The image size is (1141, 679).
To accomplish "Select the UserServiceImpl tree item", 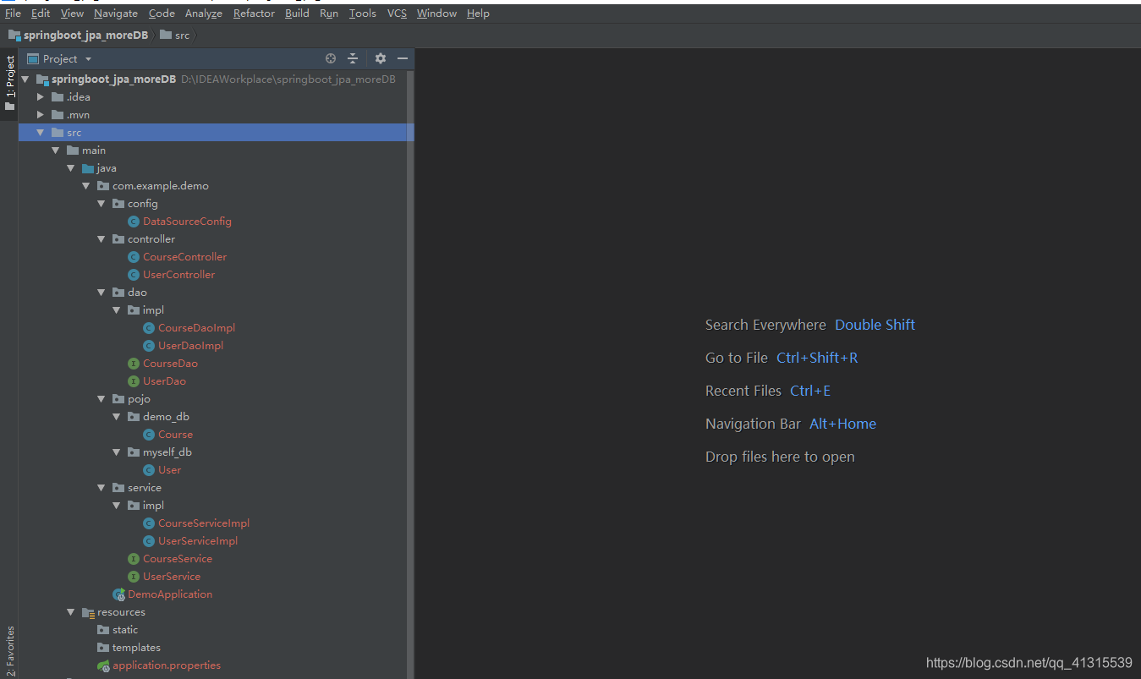I will pyautogui.click(x=195, y=540).
